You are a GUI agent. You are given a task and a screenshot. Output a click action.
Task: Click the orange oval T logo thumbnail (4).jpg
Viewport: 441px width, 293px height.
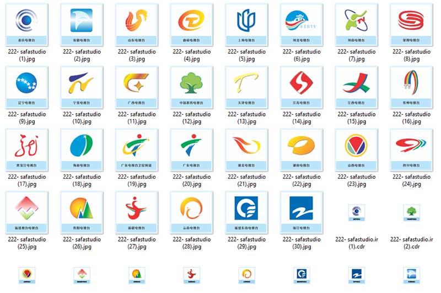click(x=191, y=25)
